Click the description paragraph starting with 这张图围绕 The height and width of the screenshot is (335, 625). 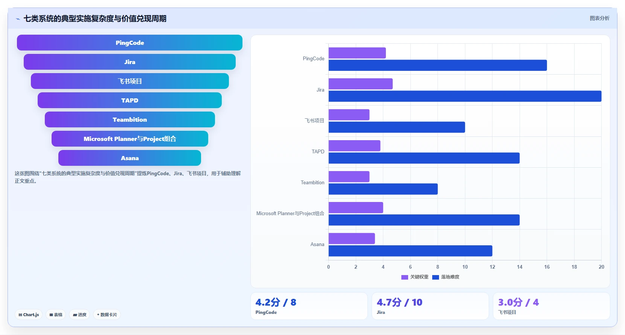pos(128,177)
